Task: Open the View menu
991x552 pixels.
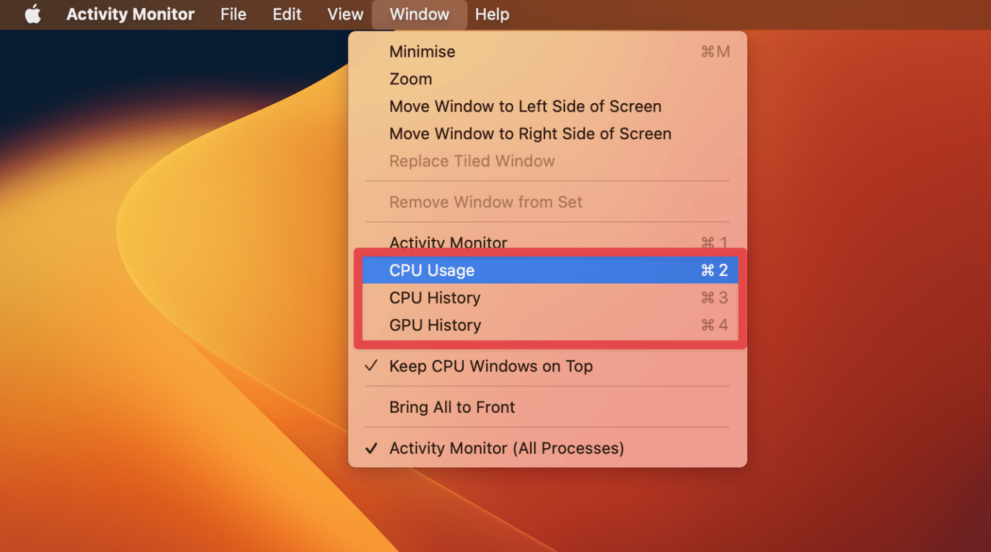Action: click(345, 14)
